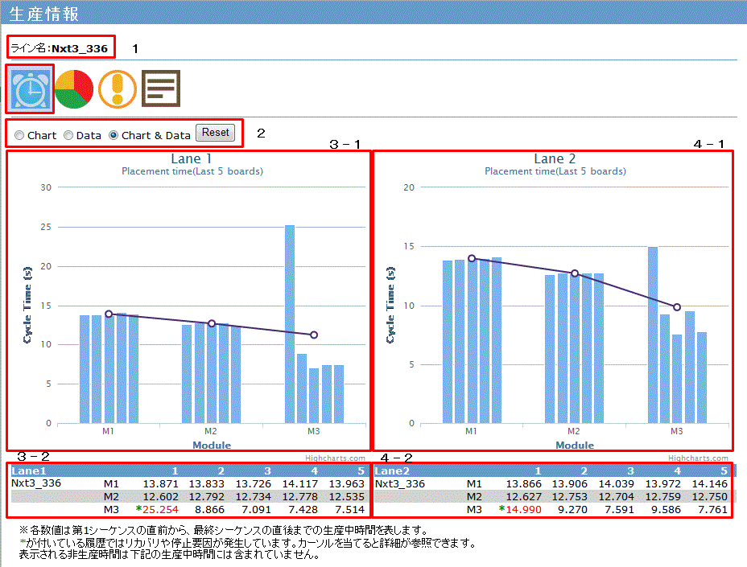Select the Chart radio button
The height and width of the screenshot is (567, 747).
[19, 135]
